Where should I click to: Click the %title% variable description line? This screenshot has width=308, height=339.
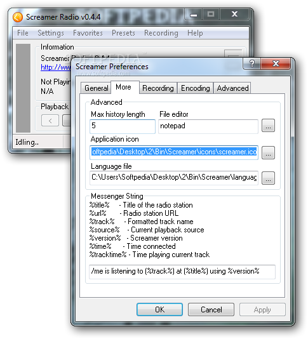141,205
